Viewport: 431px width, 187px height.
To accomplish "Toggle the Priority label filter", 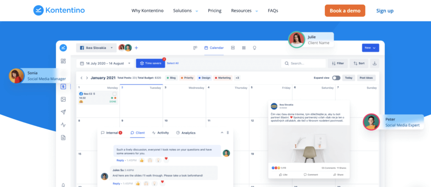I will [x=187, y=78].
